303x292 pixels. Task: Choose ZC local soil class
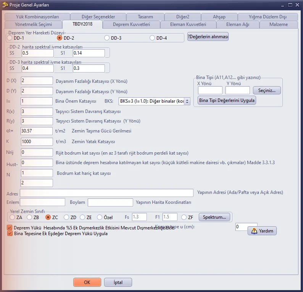click(x=48, y=217)
